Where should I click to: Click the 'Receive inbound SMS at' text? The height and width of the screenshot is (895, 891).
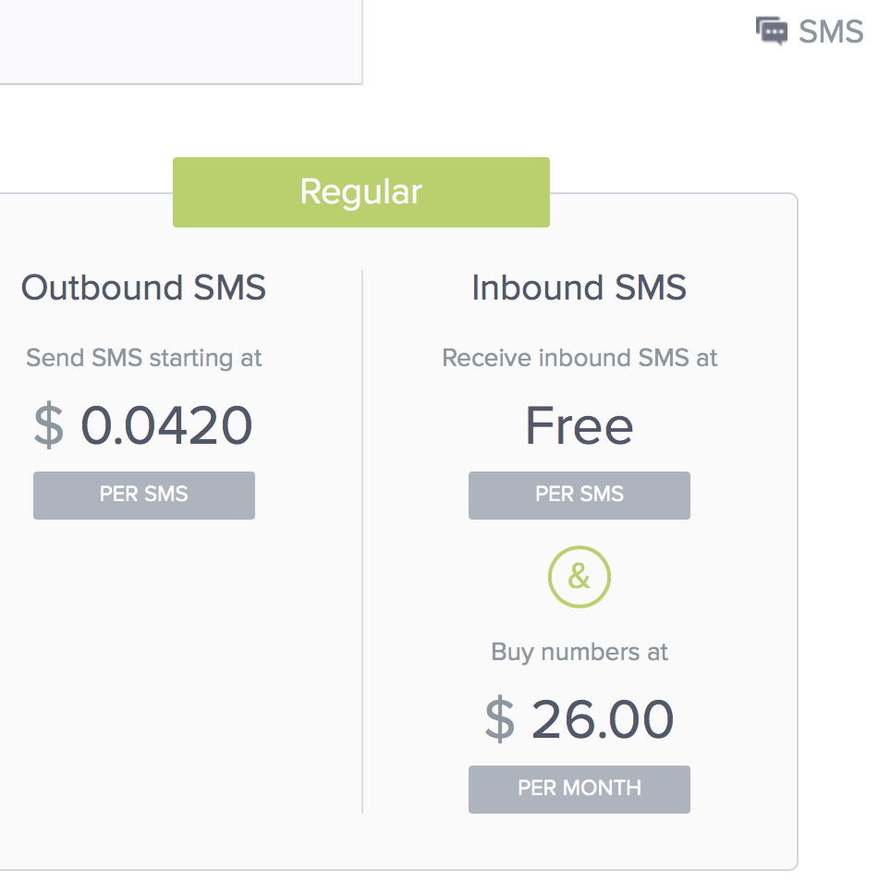click(x=579, y=358)
